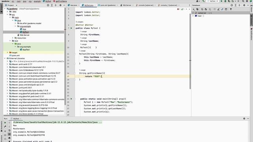Click the New (plus) icon in Database toolbar
This screenshot has width=253, height=142.
[x=194, y=9]
